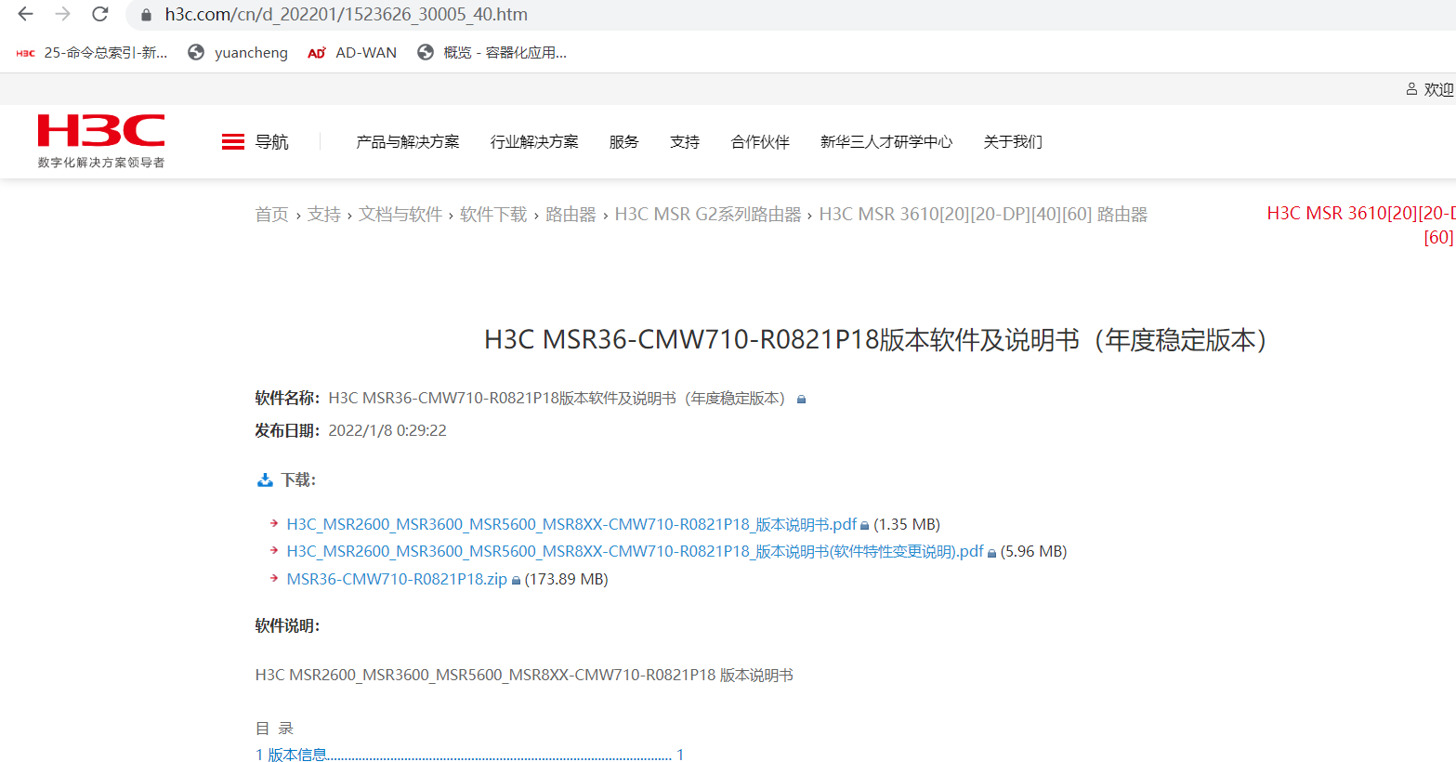Download 版本说明书(软件特性变更说明).pdf

[635, 551]
